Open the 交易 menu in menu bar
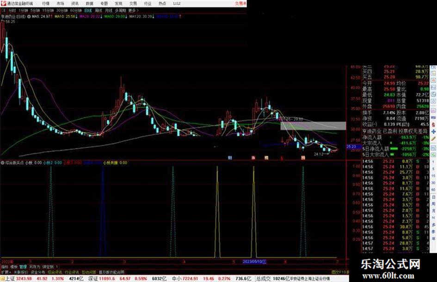This screenshot has height=282, width=437. point(133,4)
